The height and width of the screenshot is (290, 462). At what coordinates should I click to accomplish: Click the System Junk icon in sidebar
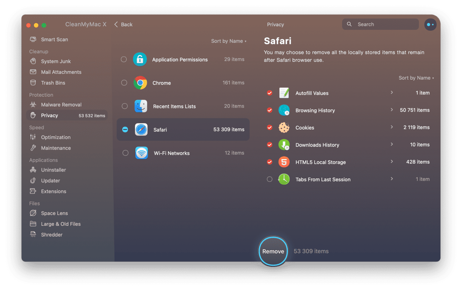[x=33, y=61]
